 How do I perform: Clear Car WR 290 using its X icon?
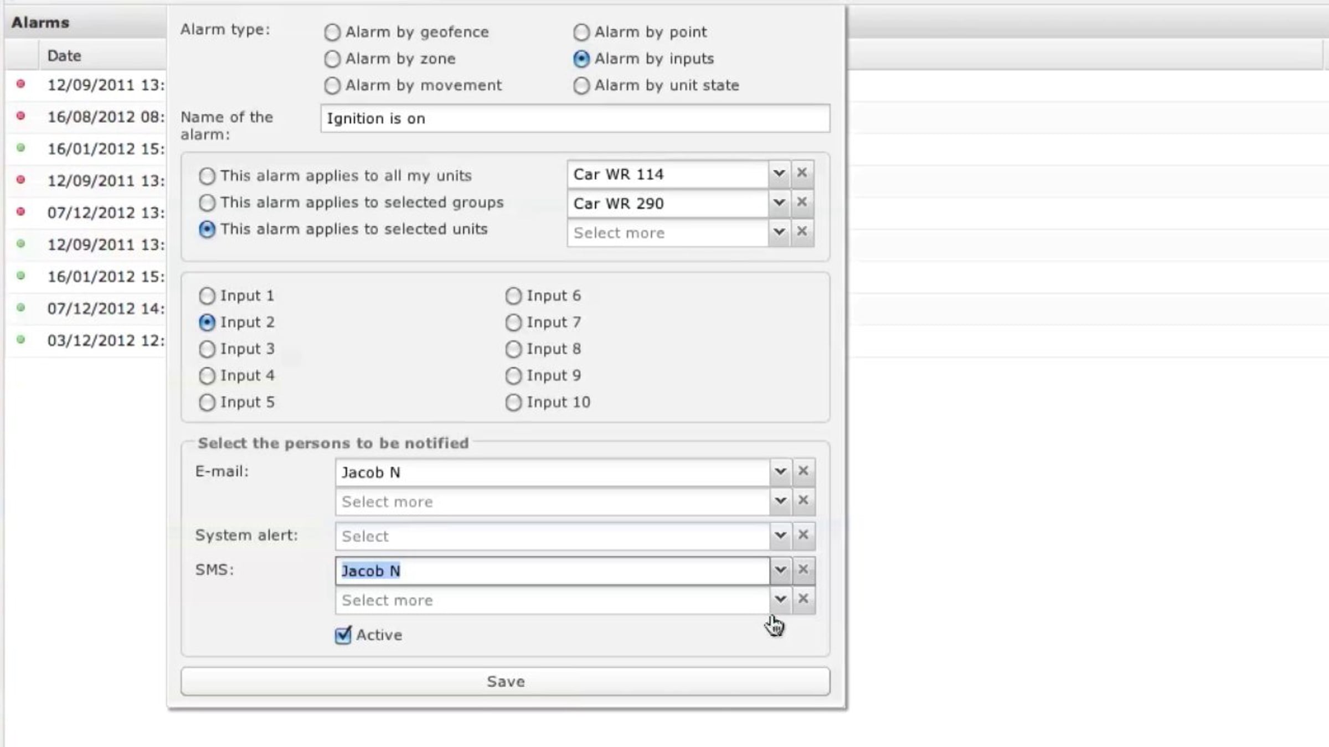pyautogui.click(x=801, y=203)
